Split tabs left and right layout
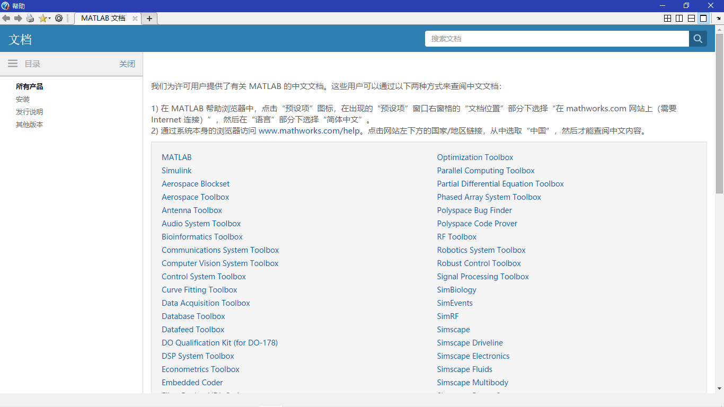 679,18
